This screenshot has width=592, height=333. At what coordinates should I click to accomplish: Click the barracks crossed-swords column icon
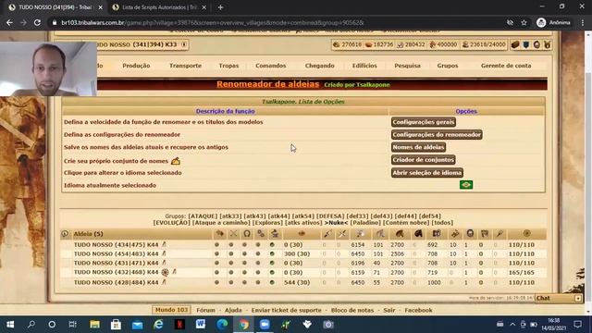point(233,234)
